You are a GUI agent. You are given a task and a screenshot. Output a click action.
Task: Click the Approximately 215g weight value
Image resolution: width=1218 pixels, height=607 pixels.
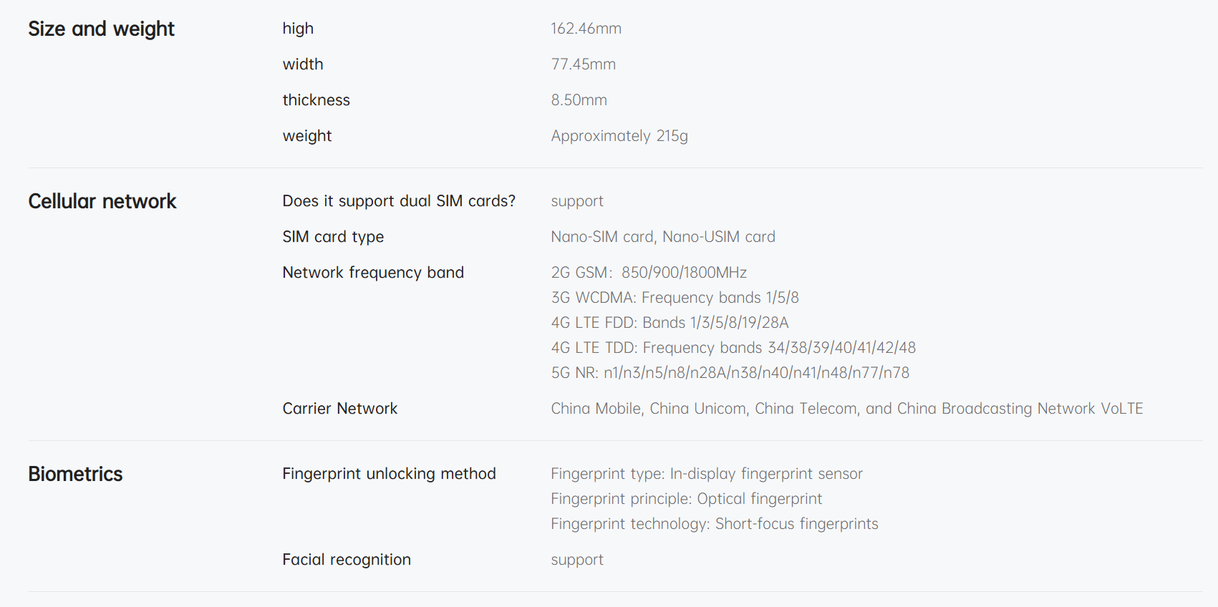coord(619,136)
